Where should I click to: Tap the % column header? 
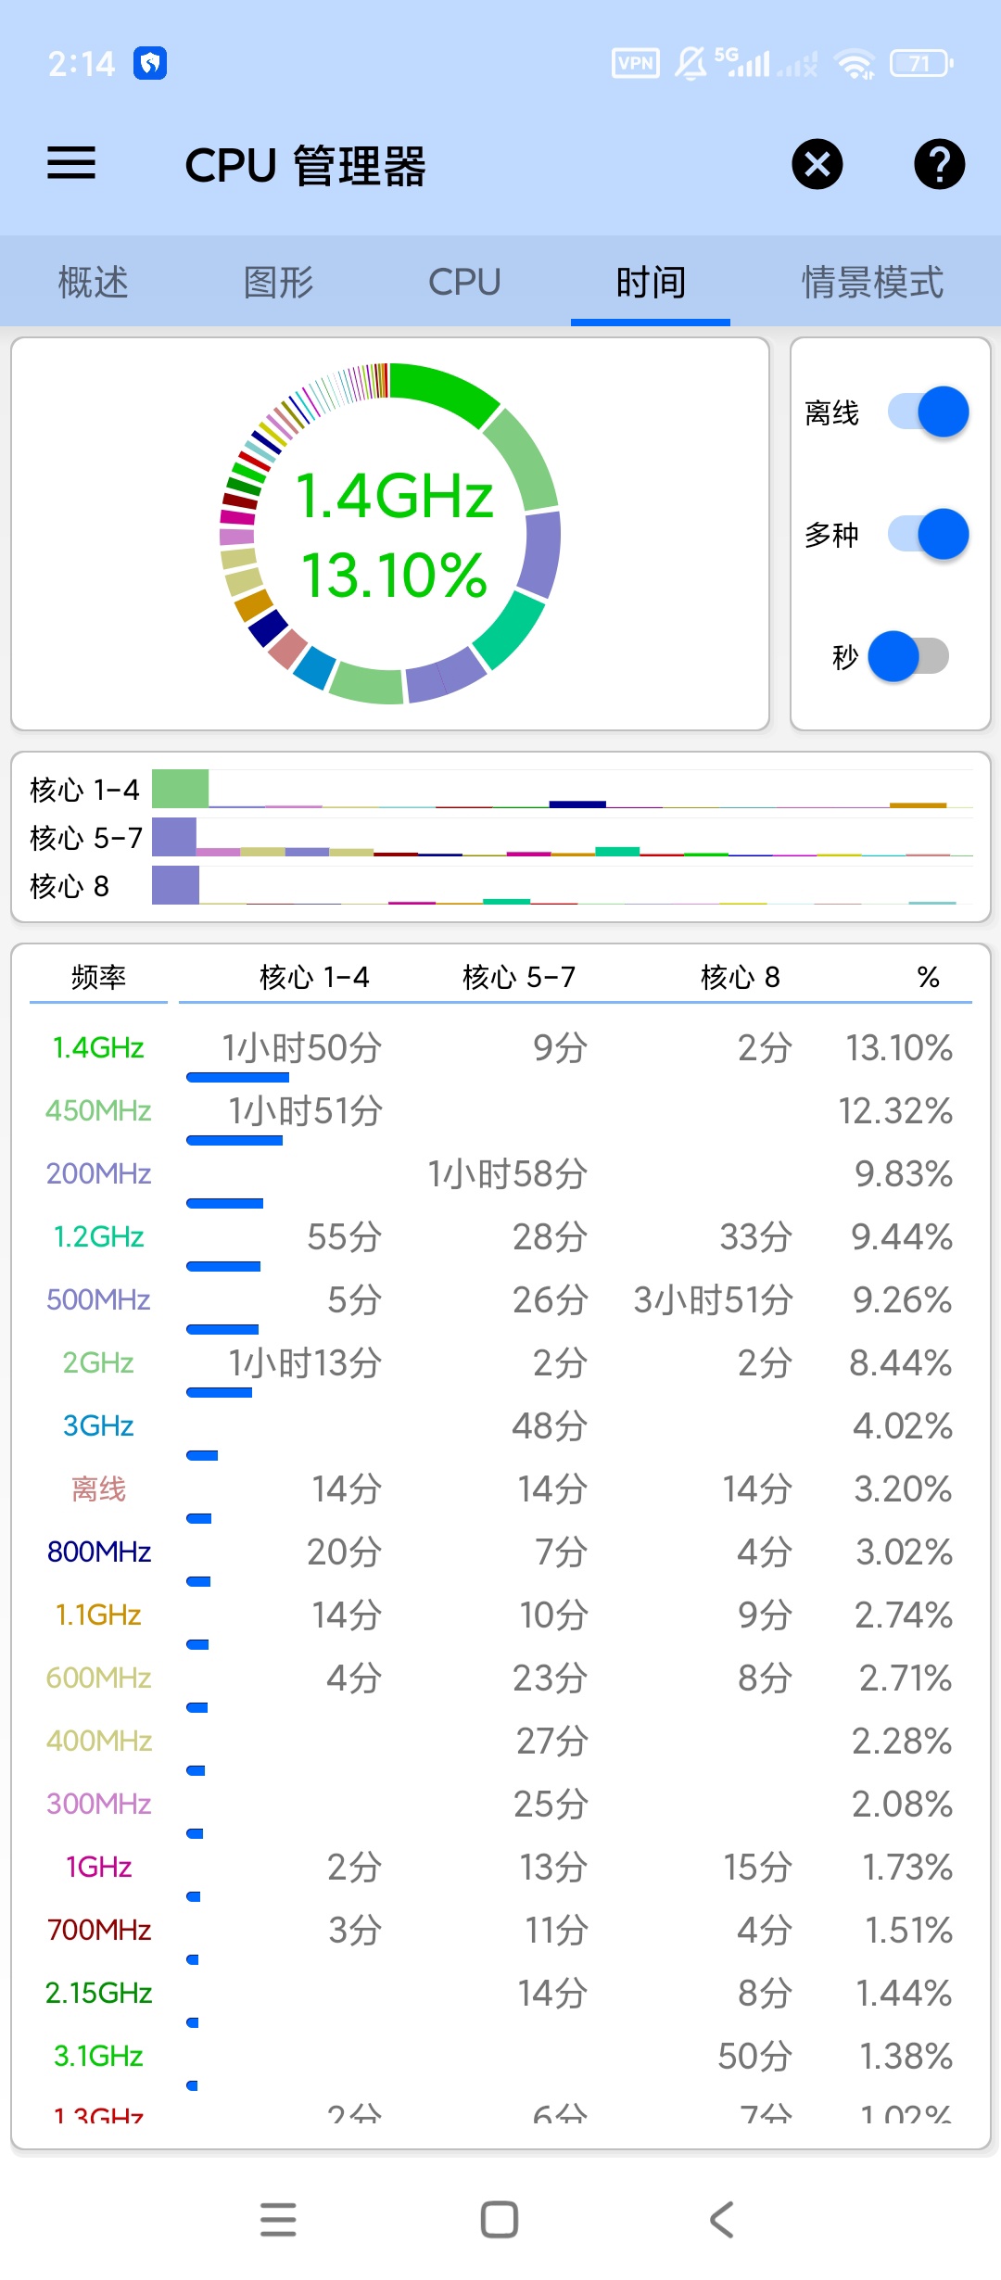[928, 977]
